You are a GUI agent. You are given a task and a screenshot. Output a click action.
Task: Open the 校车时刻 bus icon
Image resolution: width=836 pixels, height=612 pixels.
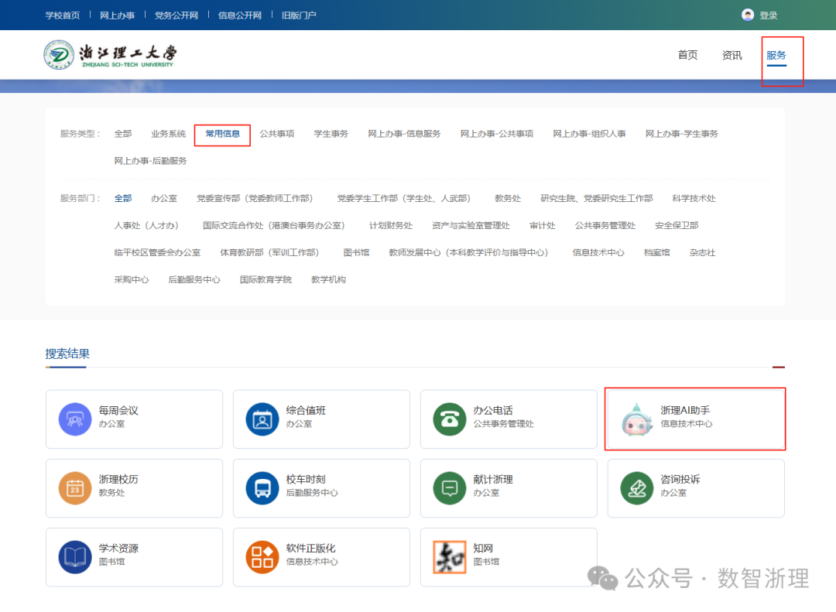(x=262, y=488)
